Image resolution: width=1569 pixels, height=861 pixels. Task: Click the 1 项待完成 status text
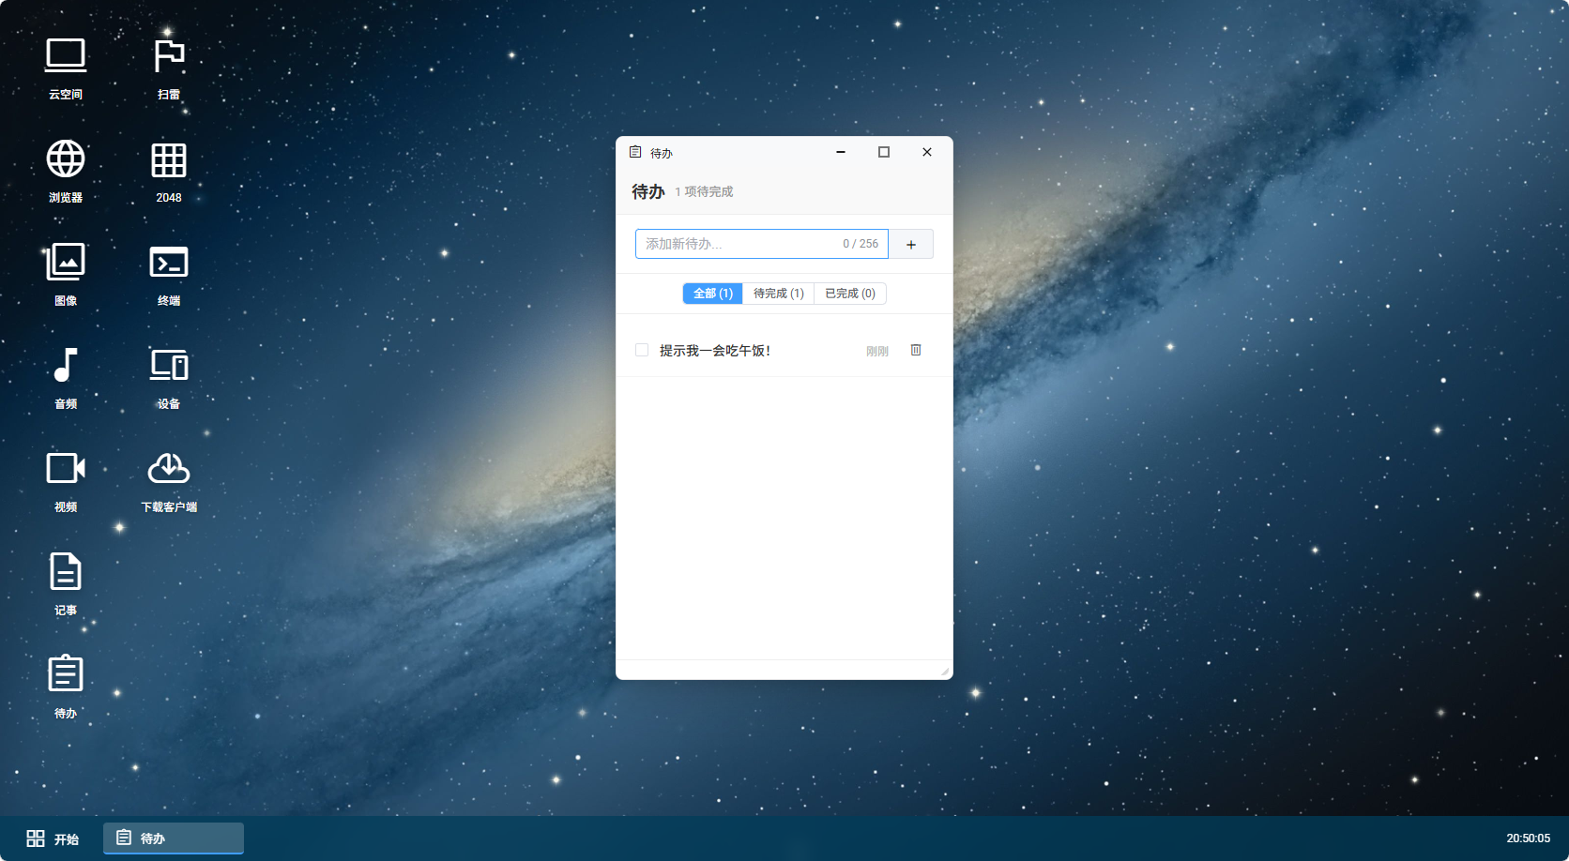click(x=704, y=191)
